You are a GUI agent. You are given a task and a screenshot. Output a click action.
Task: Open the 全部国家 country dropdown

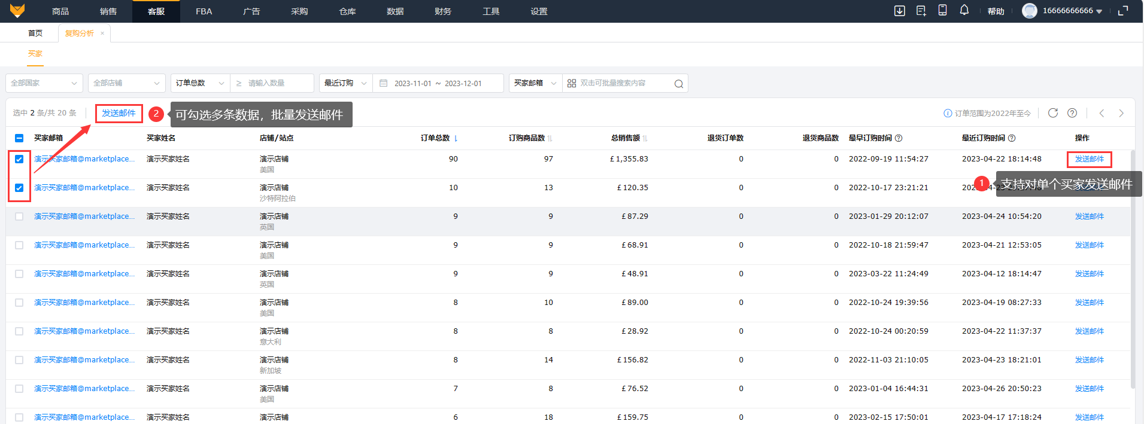44,83
